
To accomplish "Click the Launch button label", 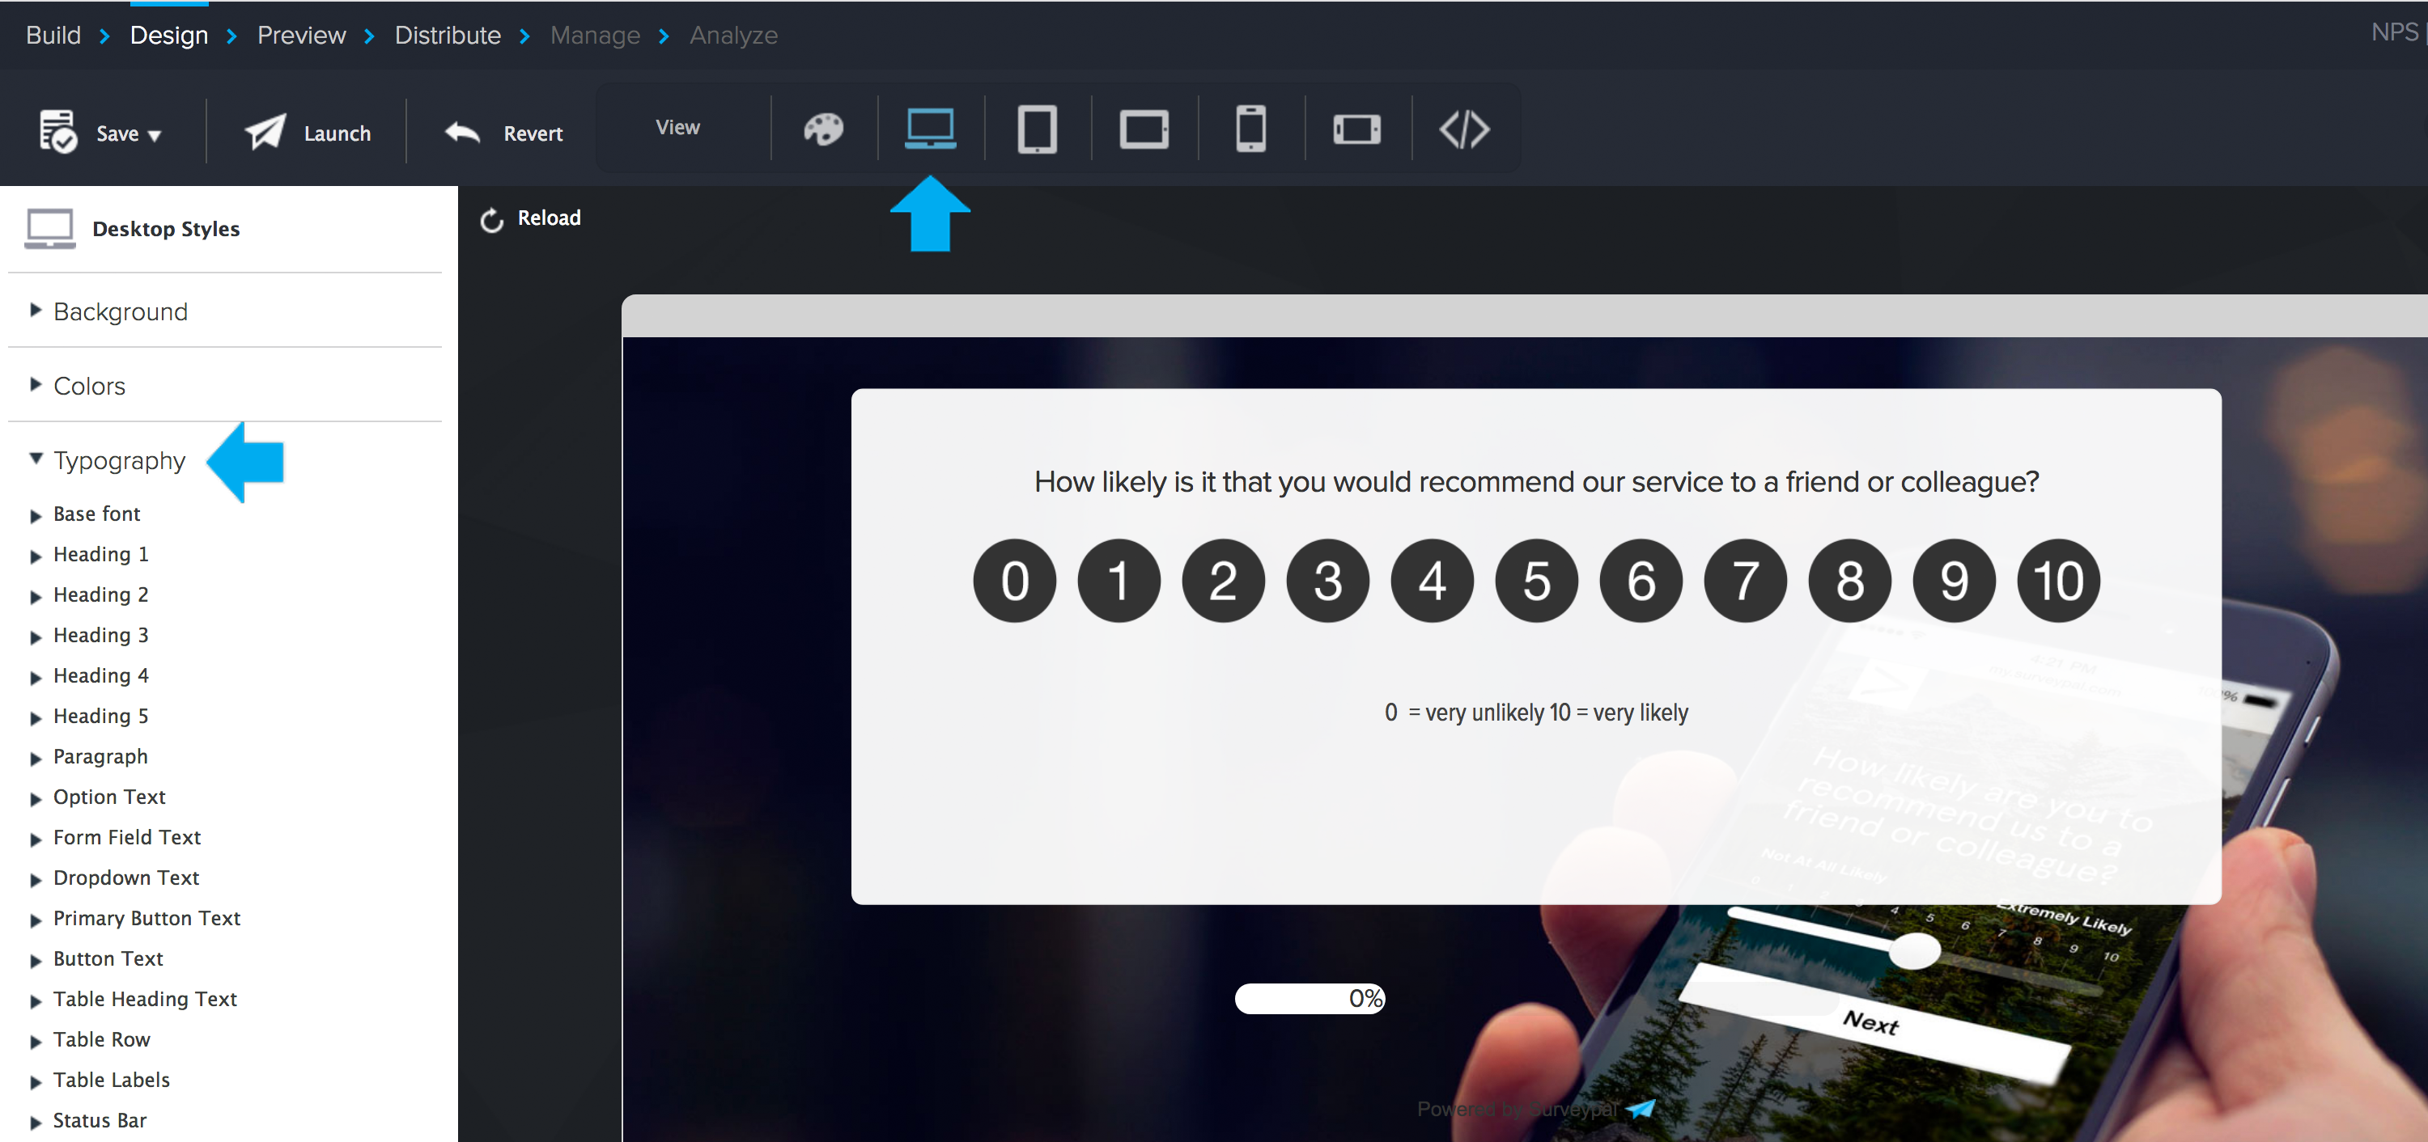I will (x=337, y=133).
